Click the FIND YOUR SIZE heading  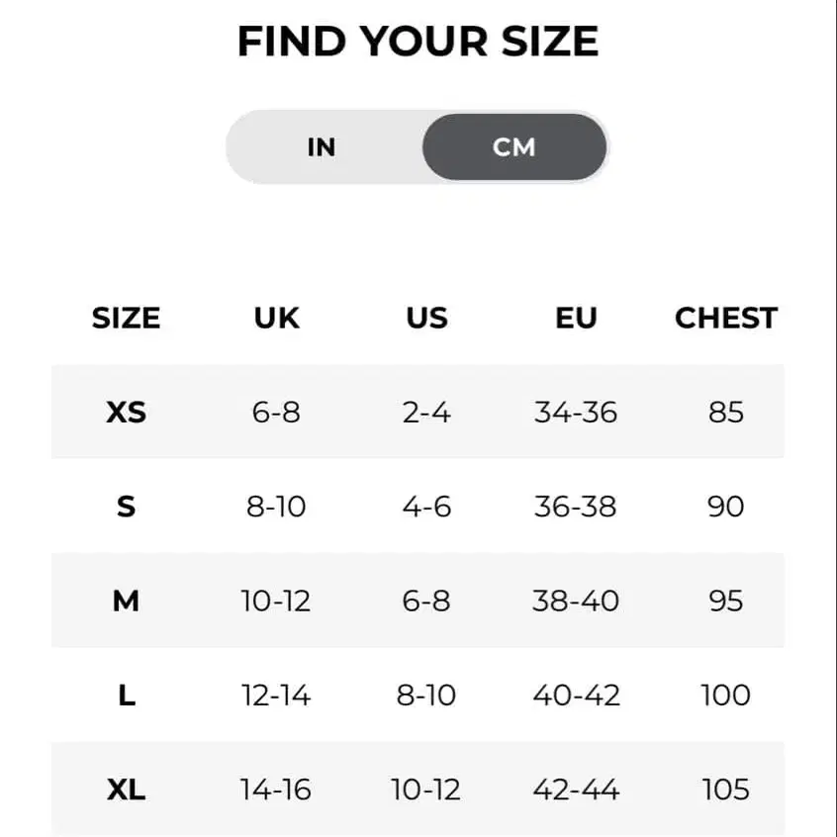[x=418, y=42]
